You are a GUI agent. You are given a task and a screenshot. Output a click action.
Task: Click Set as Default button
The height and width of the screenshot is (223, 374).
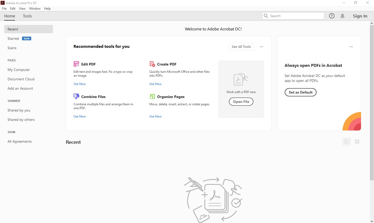click(x=300, y=92)
